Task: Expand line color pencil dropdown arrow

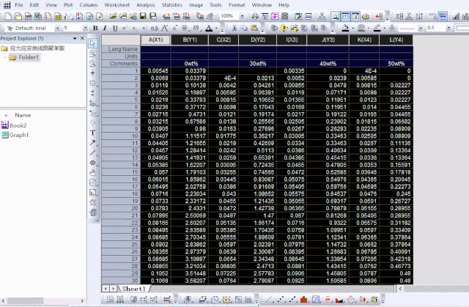Action: coord(384,29)
